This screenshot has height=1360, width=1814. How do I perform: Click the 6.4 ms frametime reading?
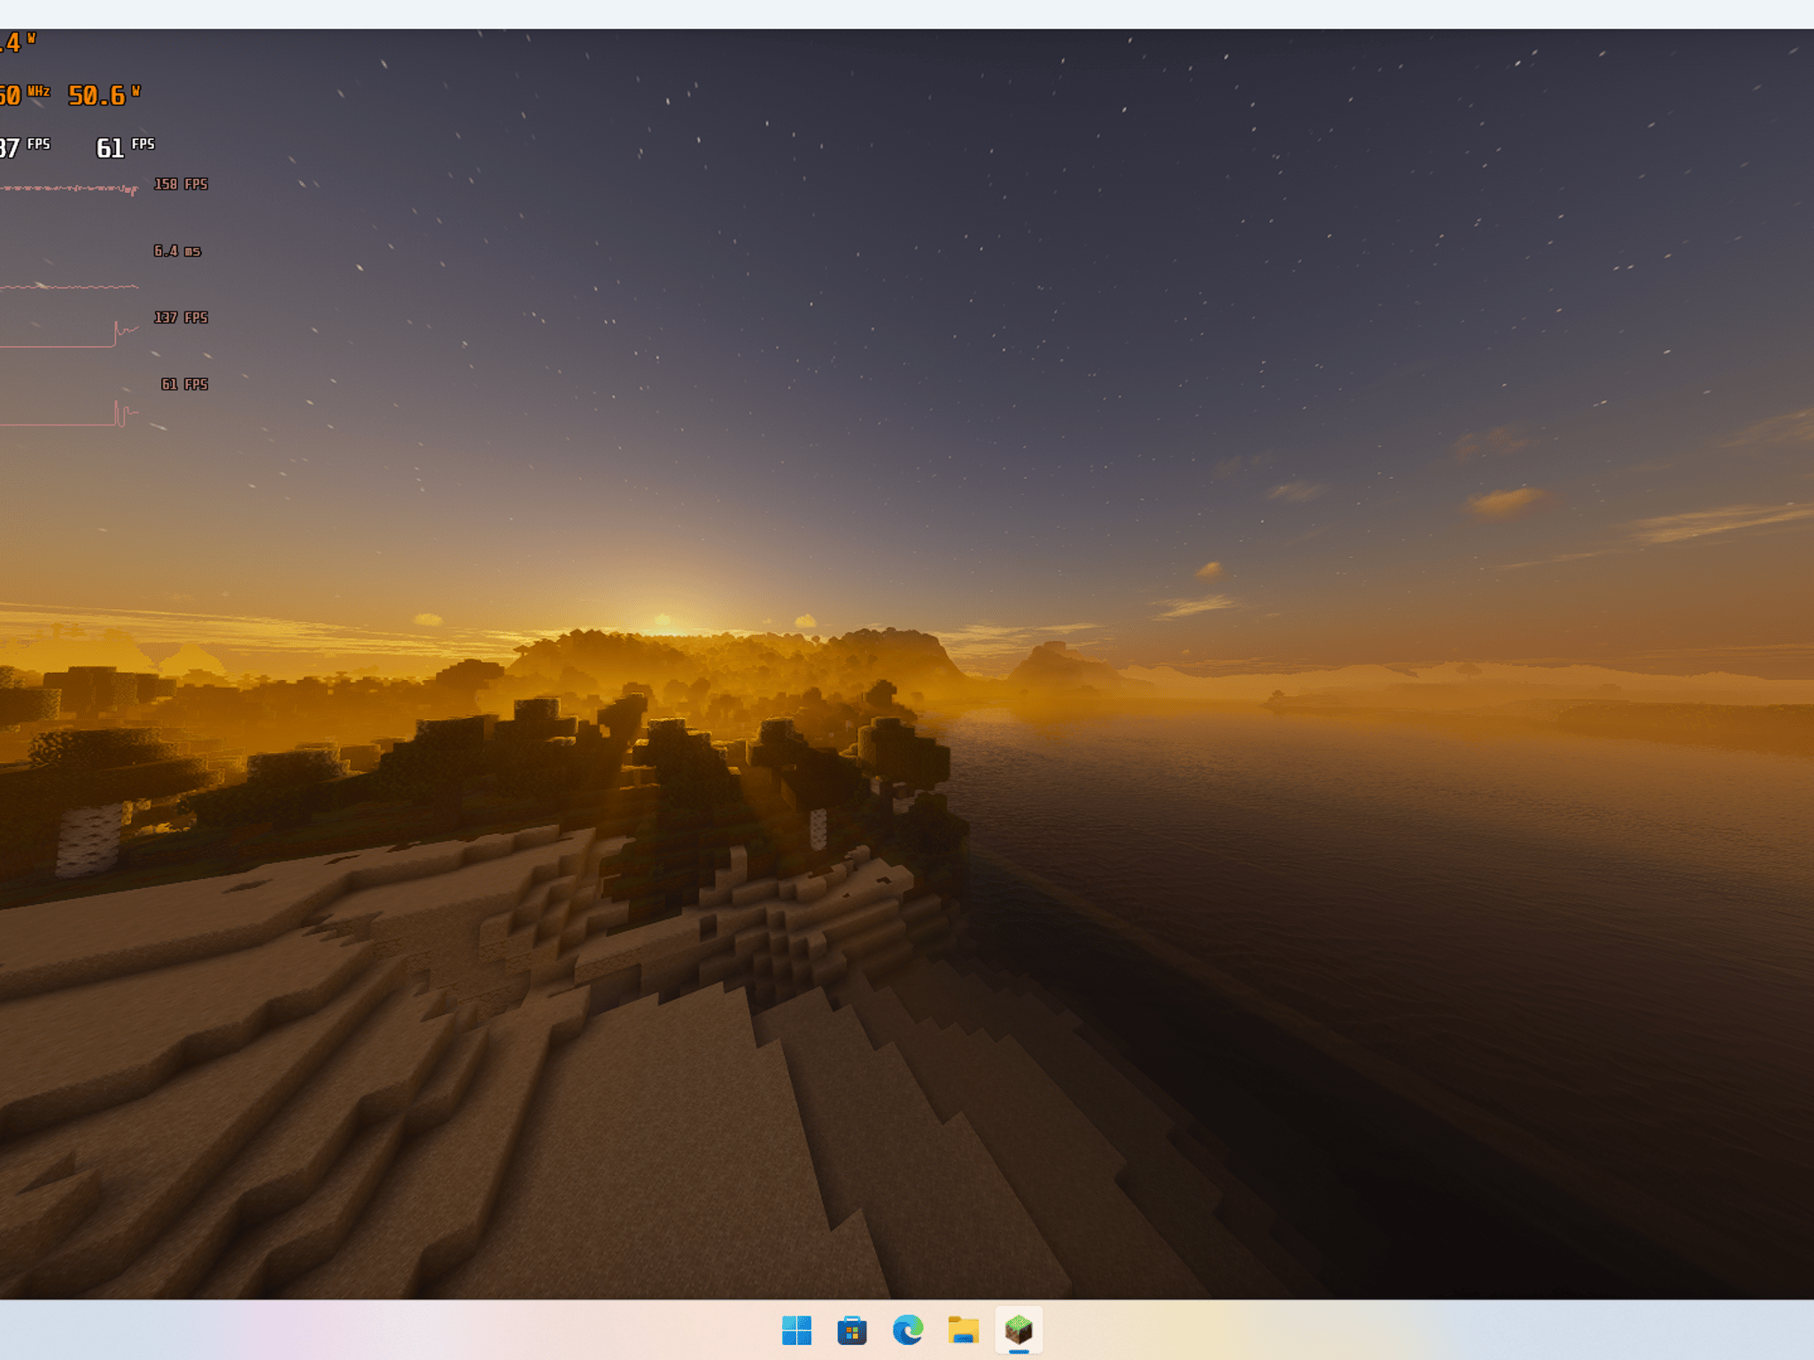tap(177, 251)
